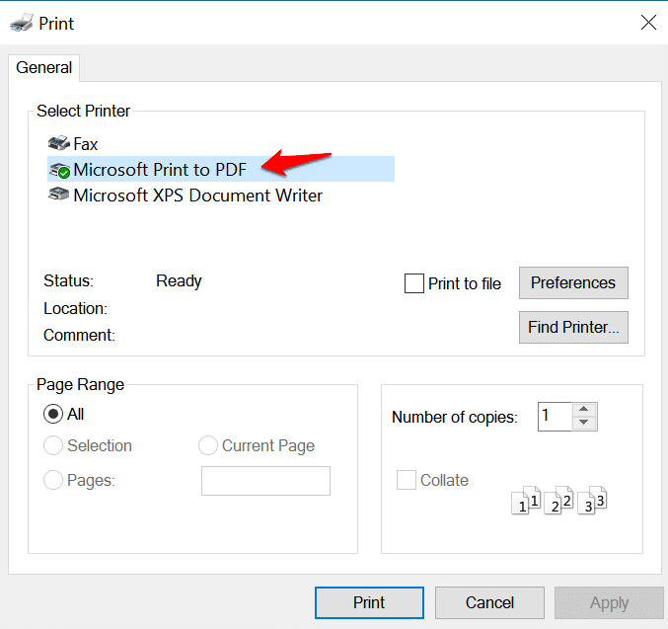Click the printer icon in the title bar
The width and height of the screenshot is (668, 629).
(x=22, y=23)
